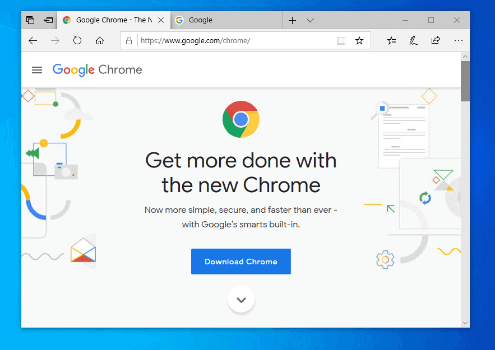Open reading view book icon
495x350 pixels.
tap(341, 41)
